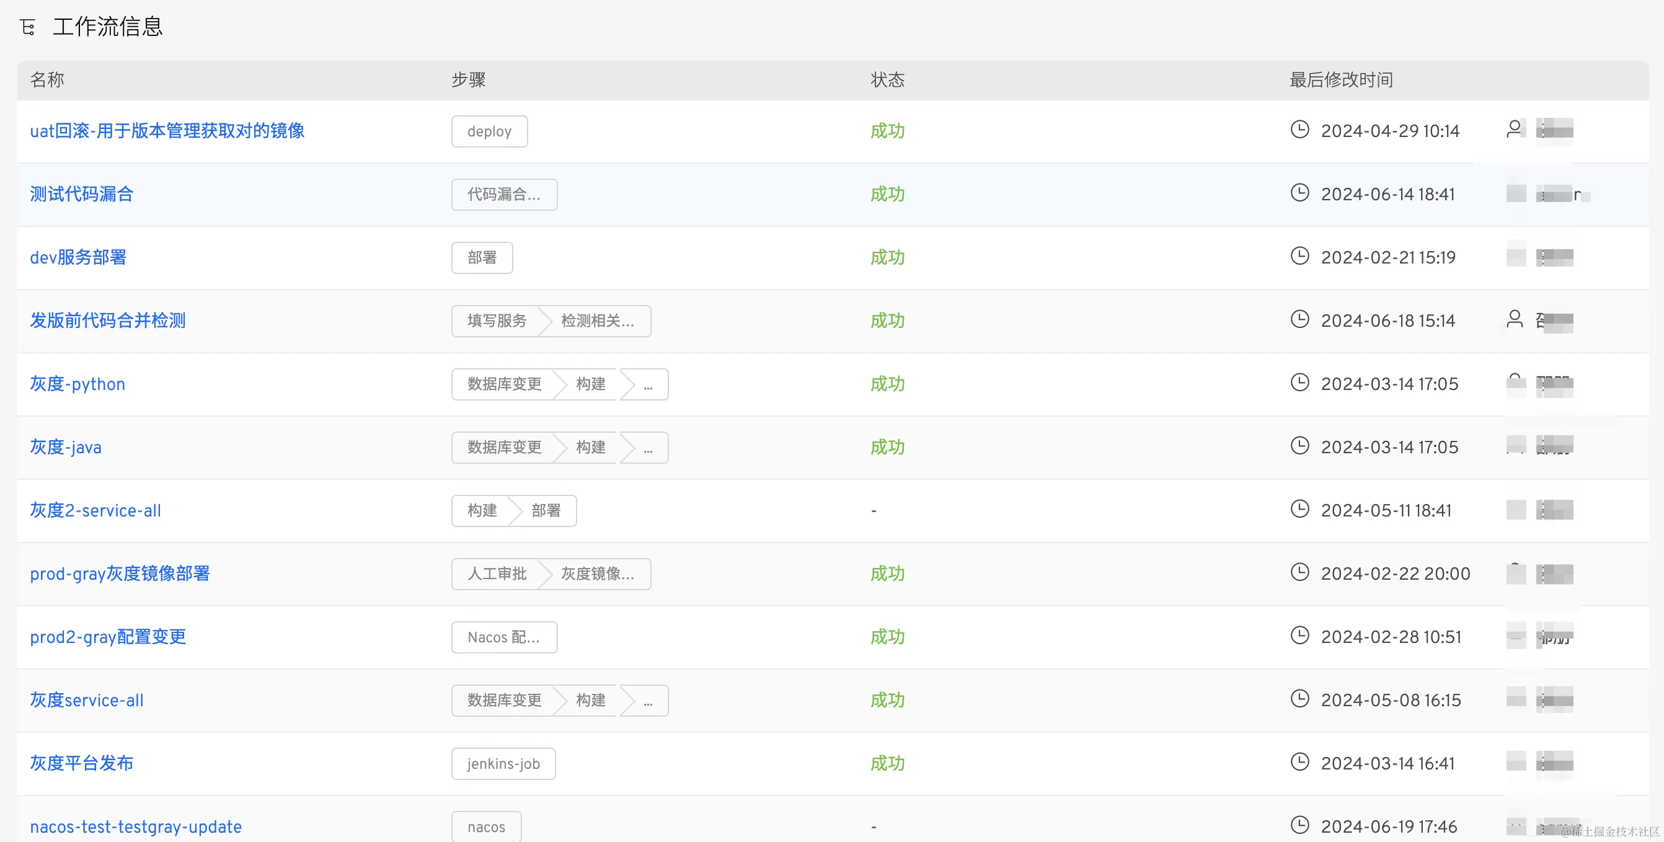Screen dimensions: 1664x842
Task: Expand hidden steps in 灰度service-all row
Action: tap(648, 701)
